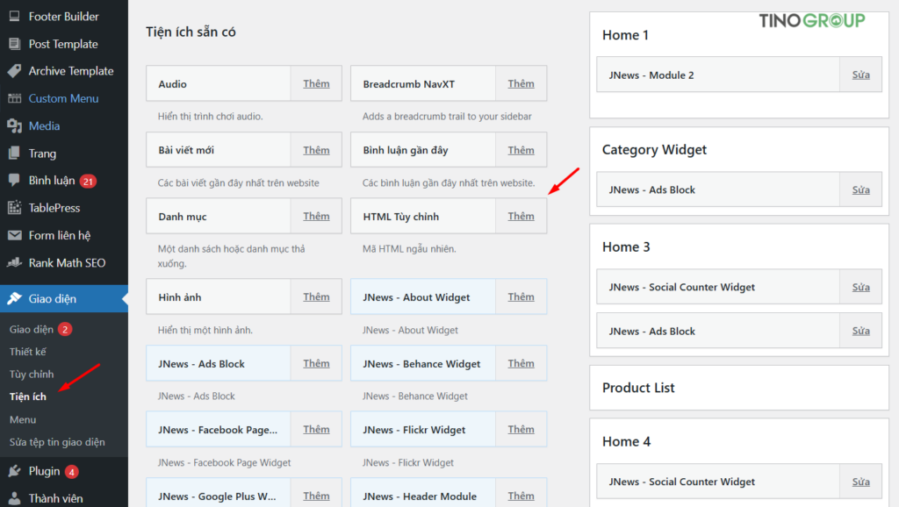The image size is (899, 507).
Task: Click Thêm for Hình ảnh widget
Action: point(316,296)
